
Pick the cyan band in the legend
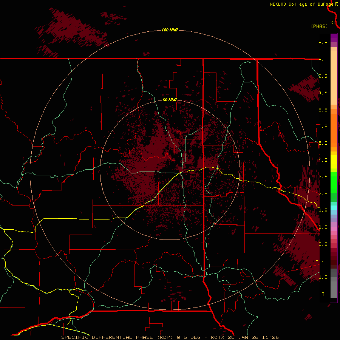tap(334, 208)
